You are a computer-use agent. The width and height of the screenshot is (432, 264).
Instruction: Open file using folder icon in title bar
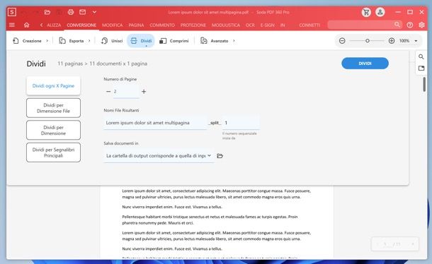47,12
